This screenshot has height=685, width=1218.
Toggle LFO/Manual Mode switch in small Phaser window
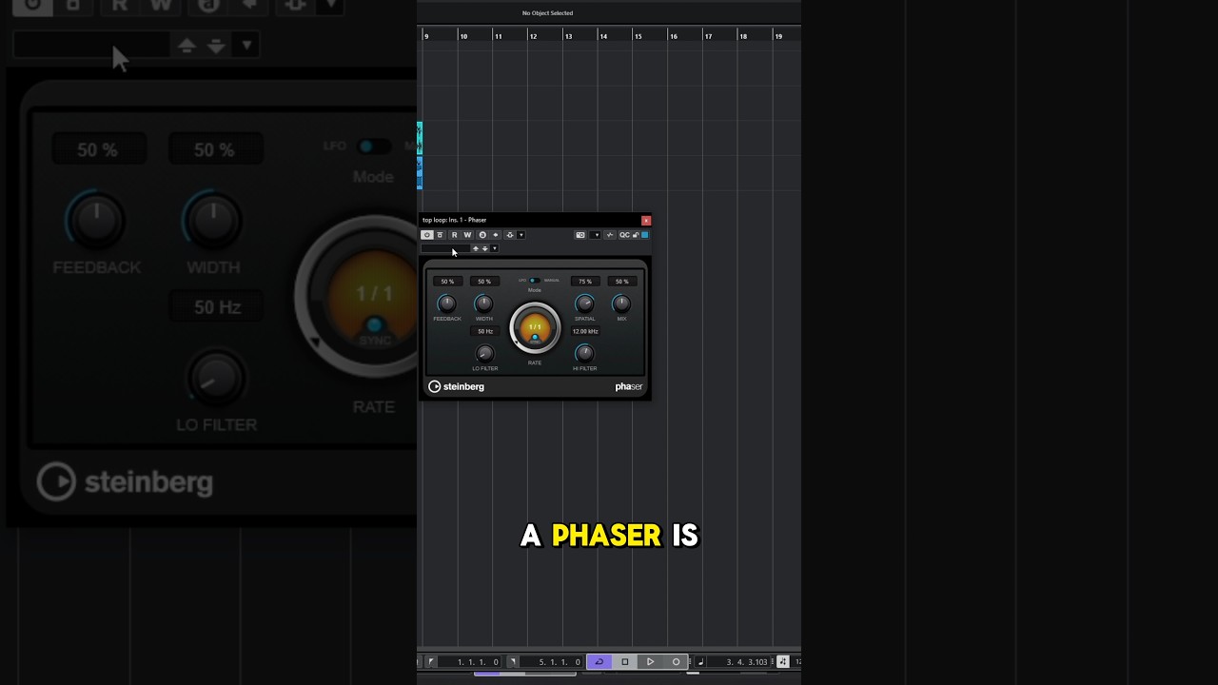click(x=534, y=281)
